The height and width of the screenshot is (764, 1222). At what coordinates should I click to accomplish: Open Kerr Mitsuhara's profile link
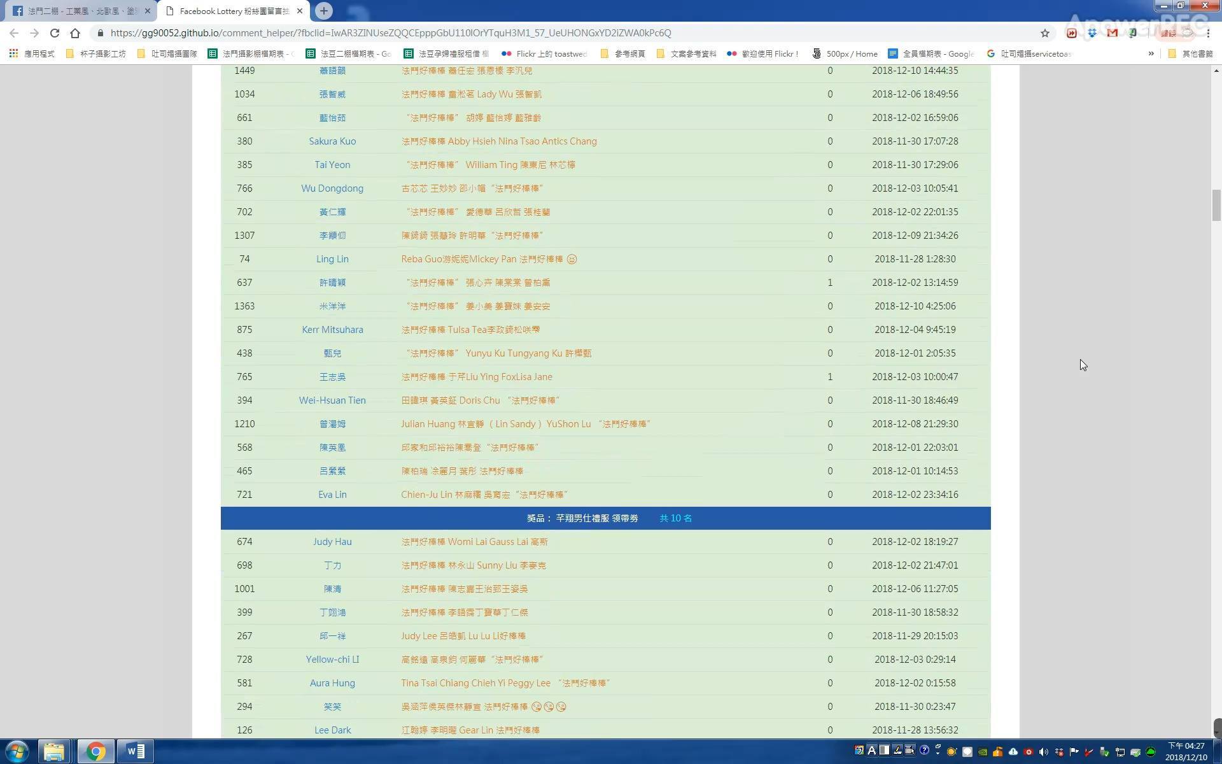click(x=332, y=330)
